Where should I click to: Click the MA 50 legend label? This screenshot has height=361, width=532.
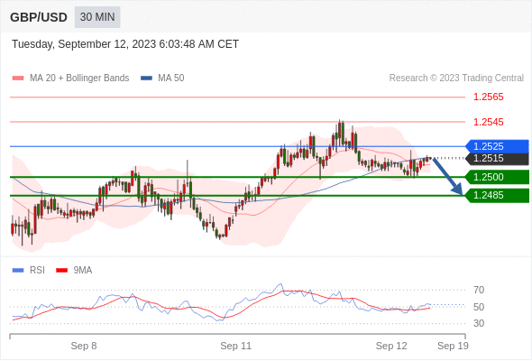(171, 79)
